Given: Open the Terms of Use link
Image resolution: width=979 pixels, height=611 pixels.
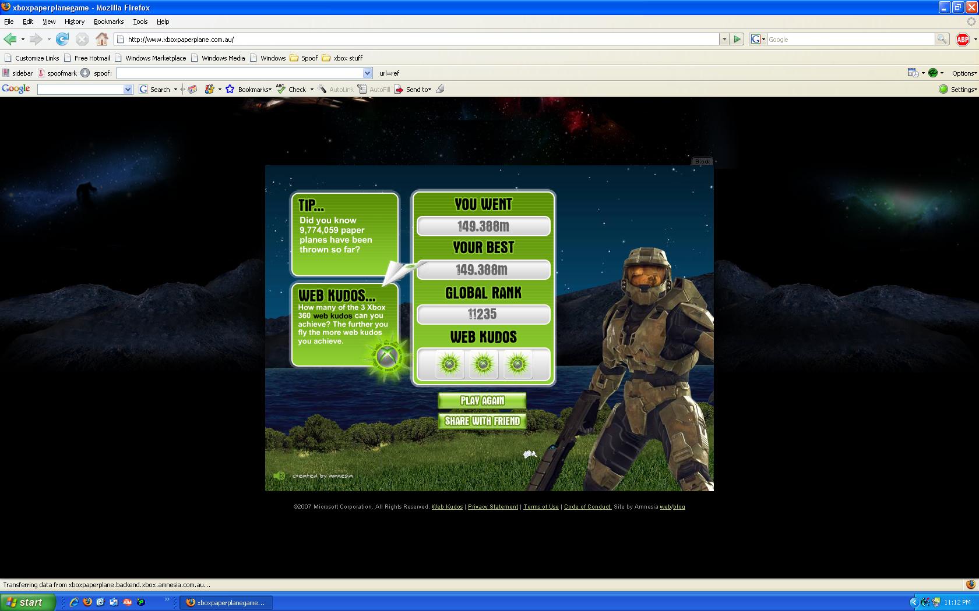Looking at the screenshot, I should (x=541, y=507).
